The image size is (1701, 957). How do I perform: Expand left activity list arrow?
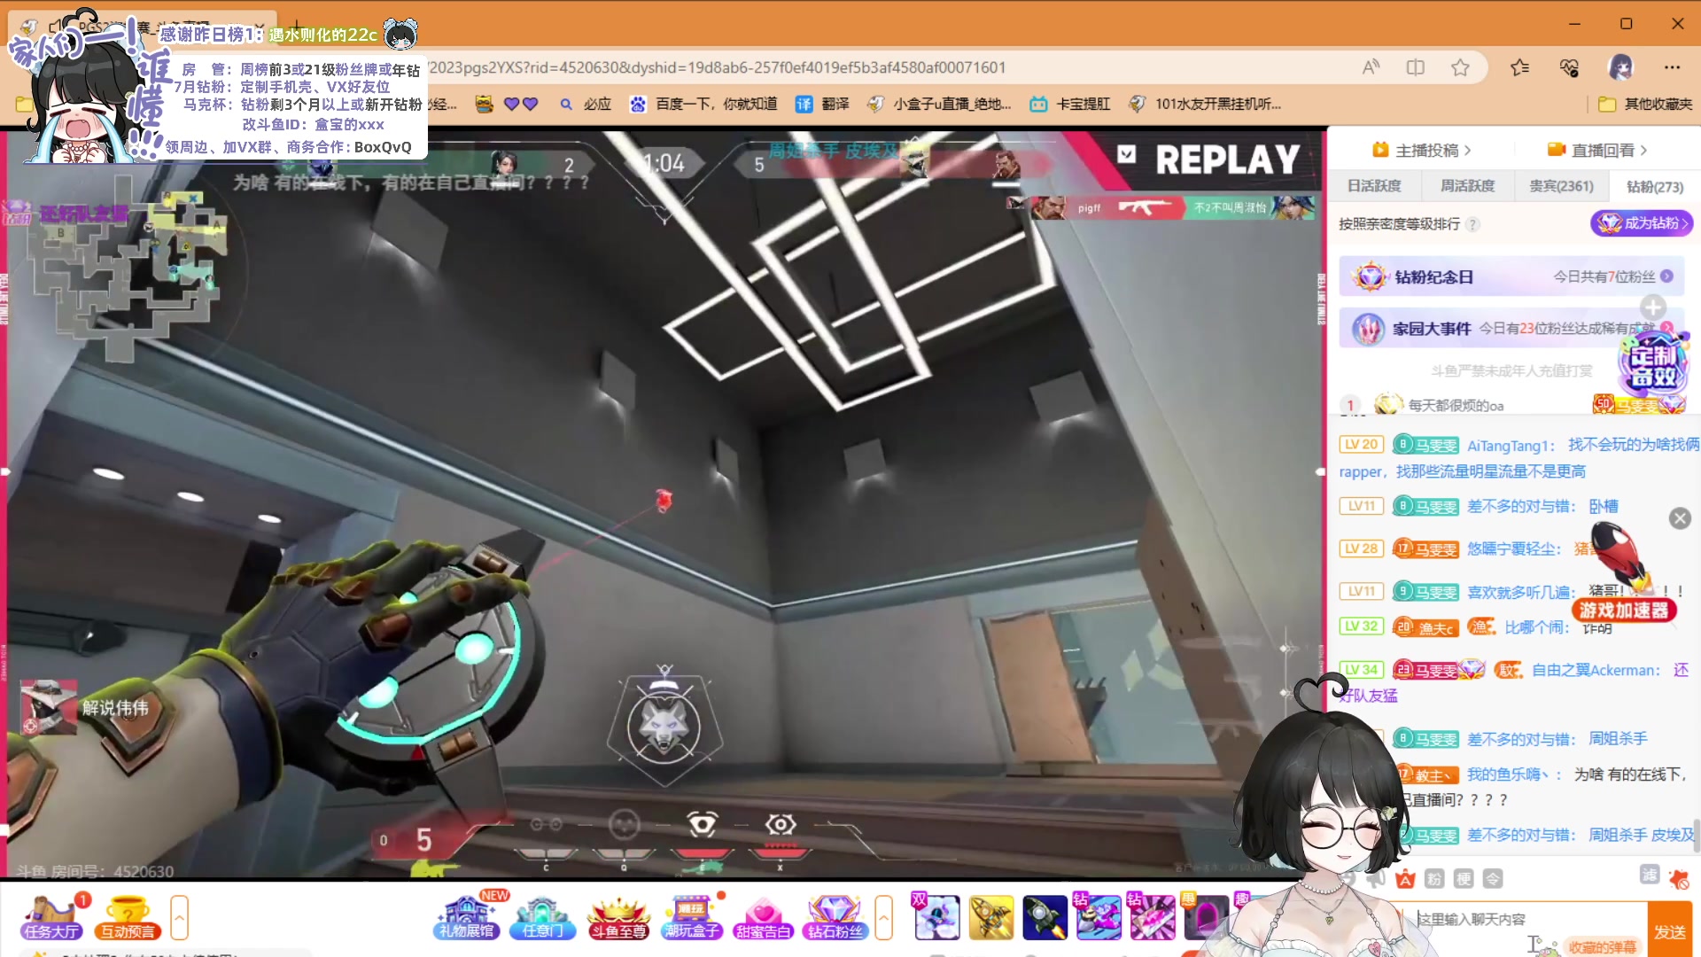179,917
